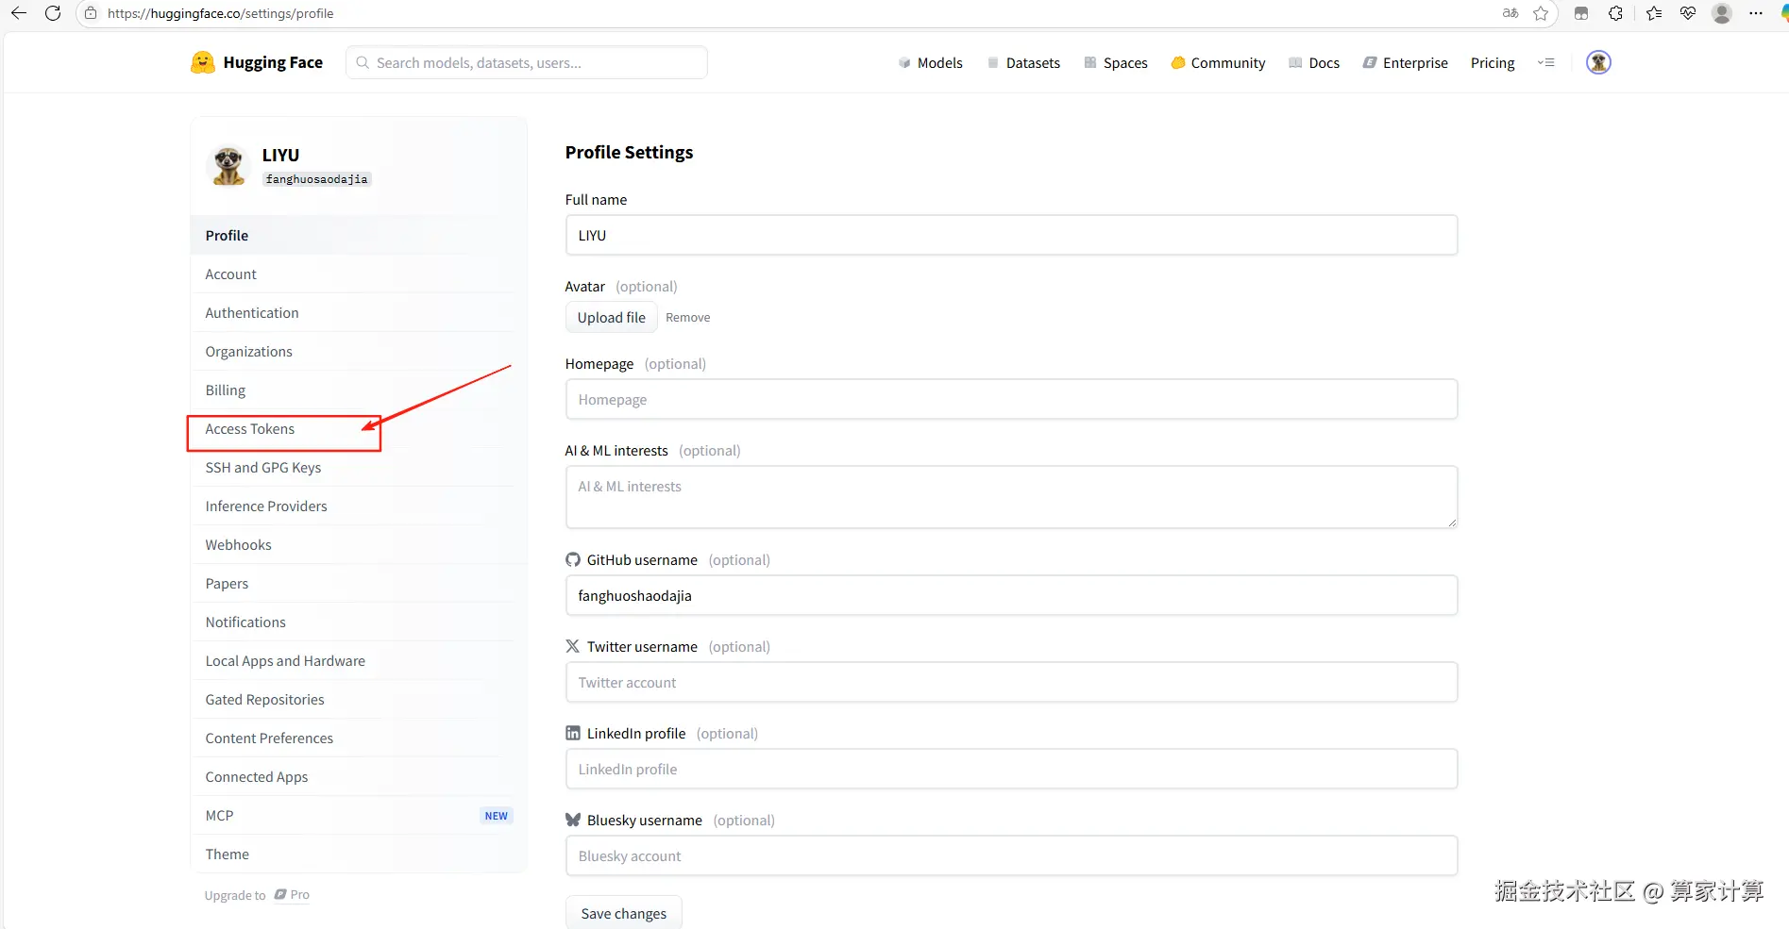
Task: Select Profile in settings sidebar
Action: 359,235
